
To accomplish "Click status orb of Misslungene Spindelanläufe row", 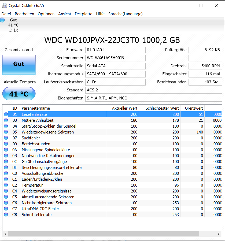I will tap(6, 150).
